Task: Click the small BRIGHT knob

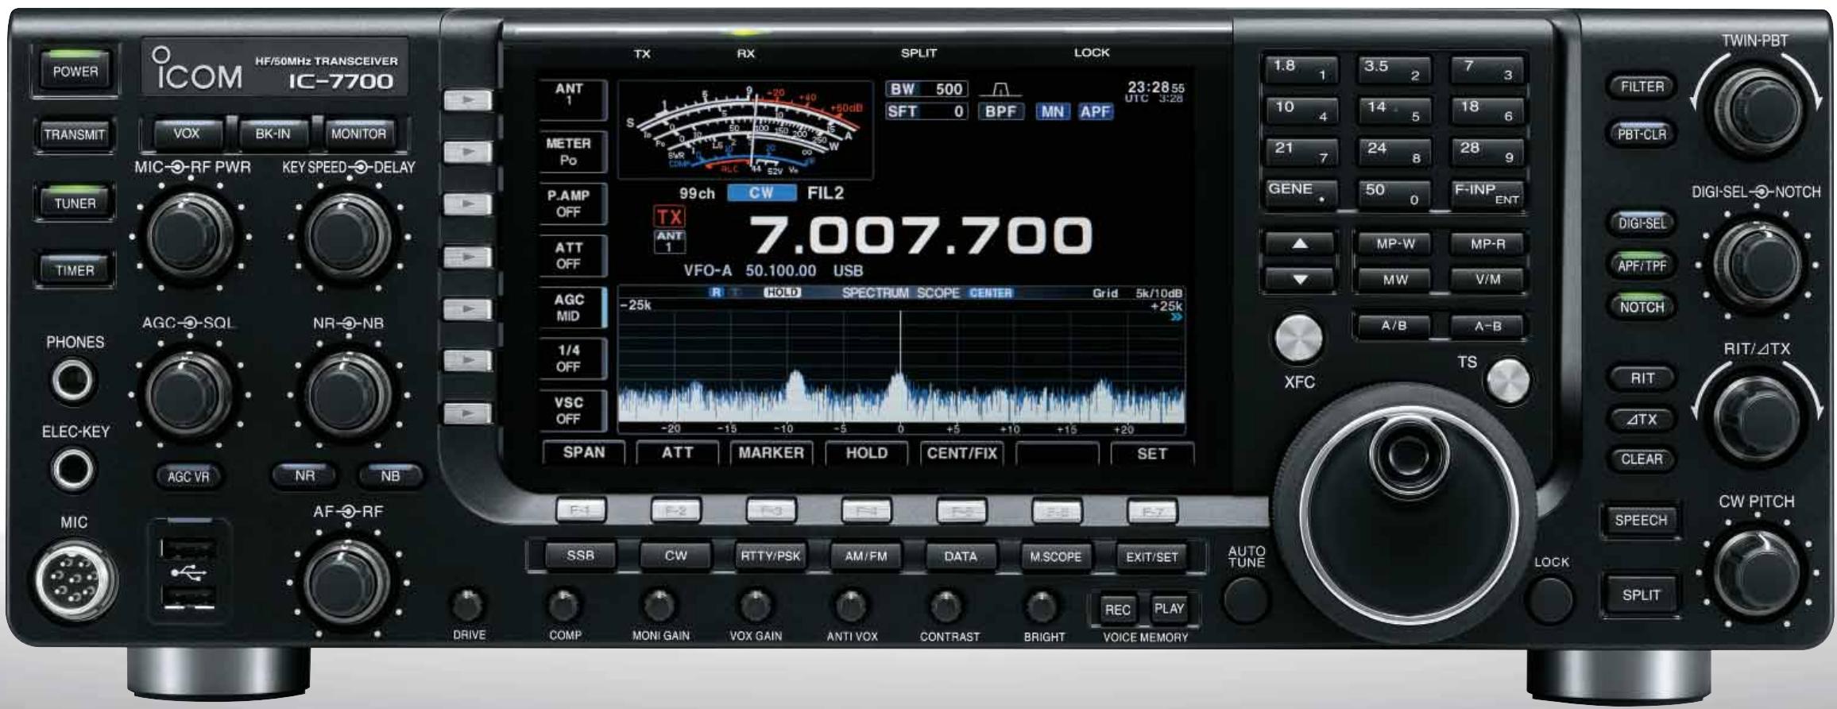Action: pyautogui.click(x=1042, y=606)
